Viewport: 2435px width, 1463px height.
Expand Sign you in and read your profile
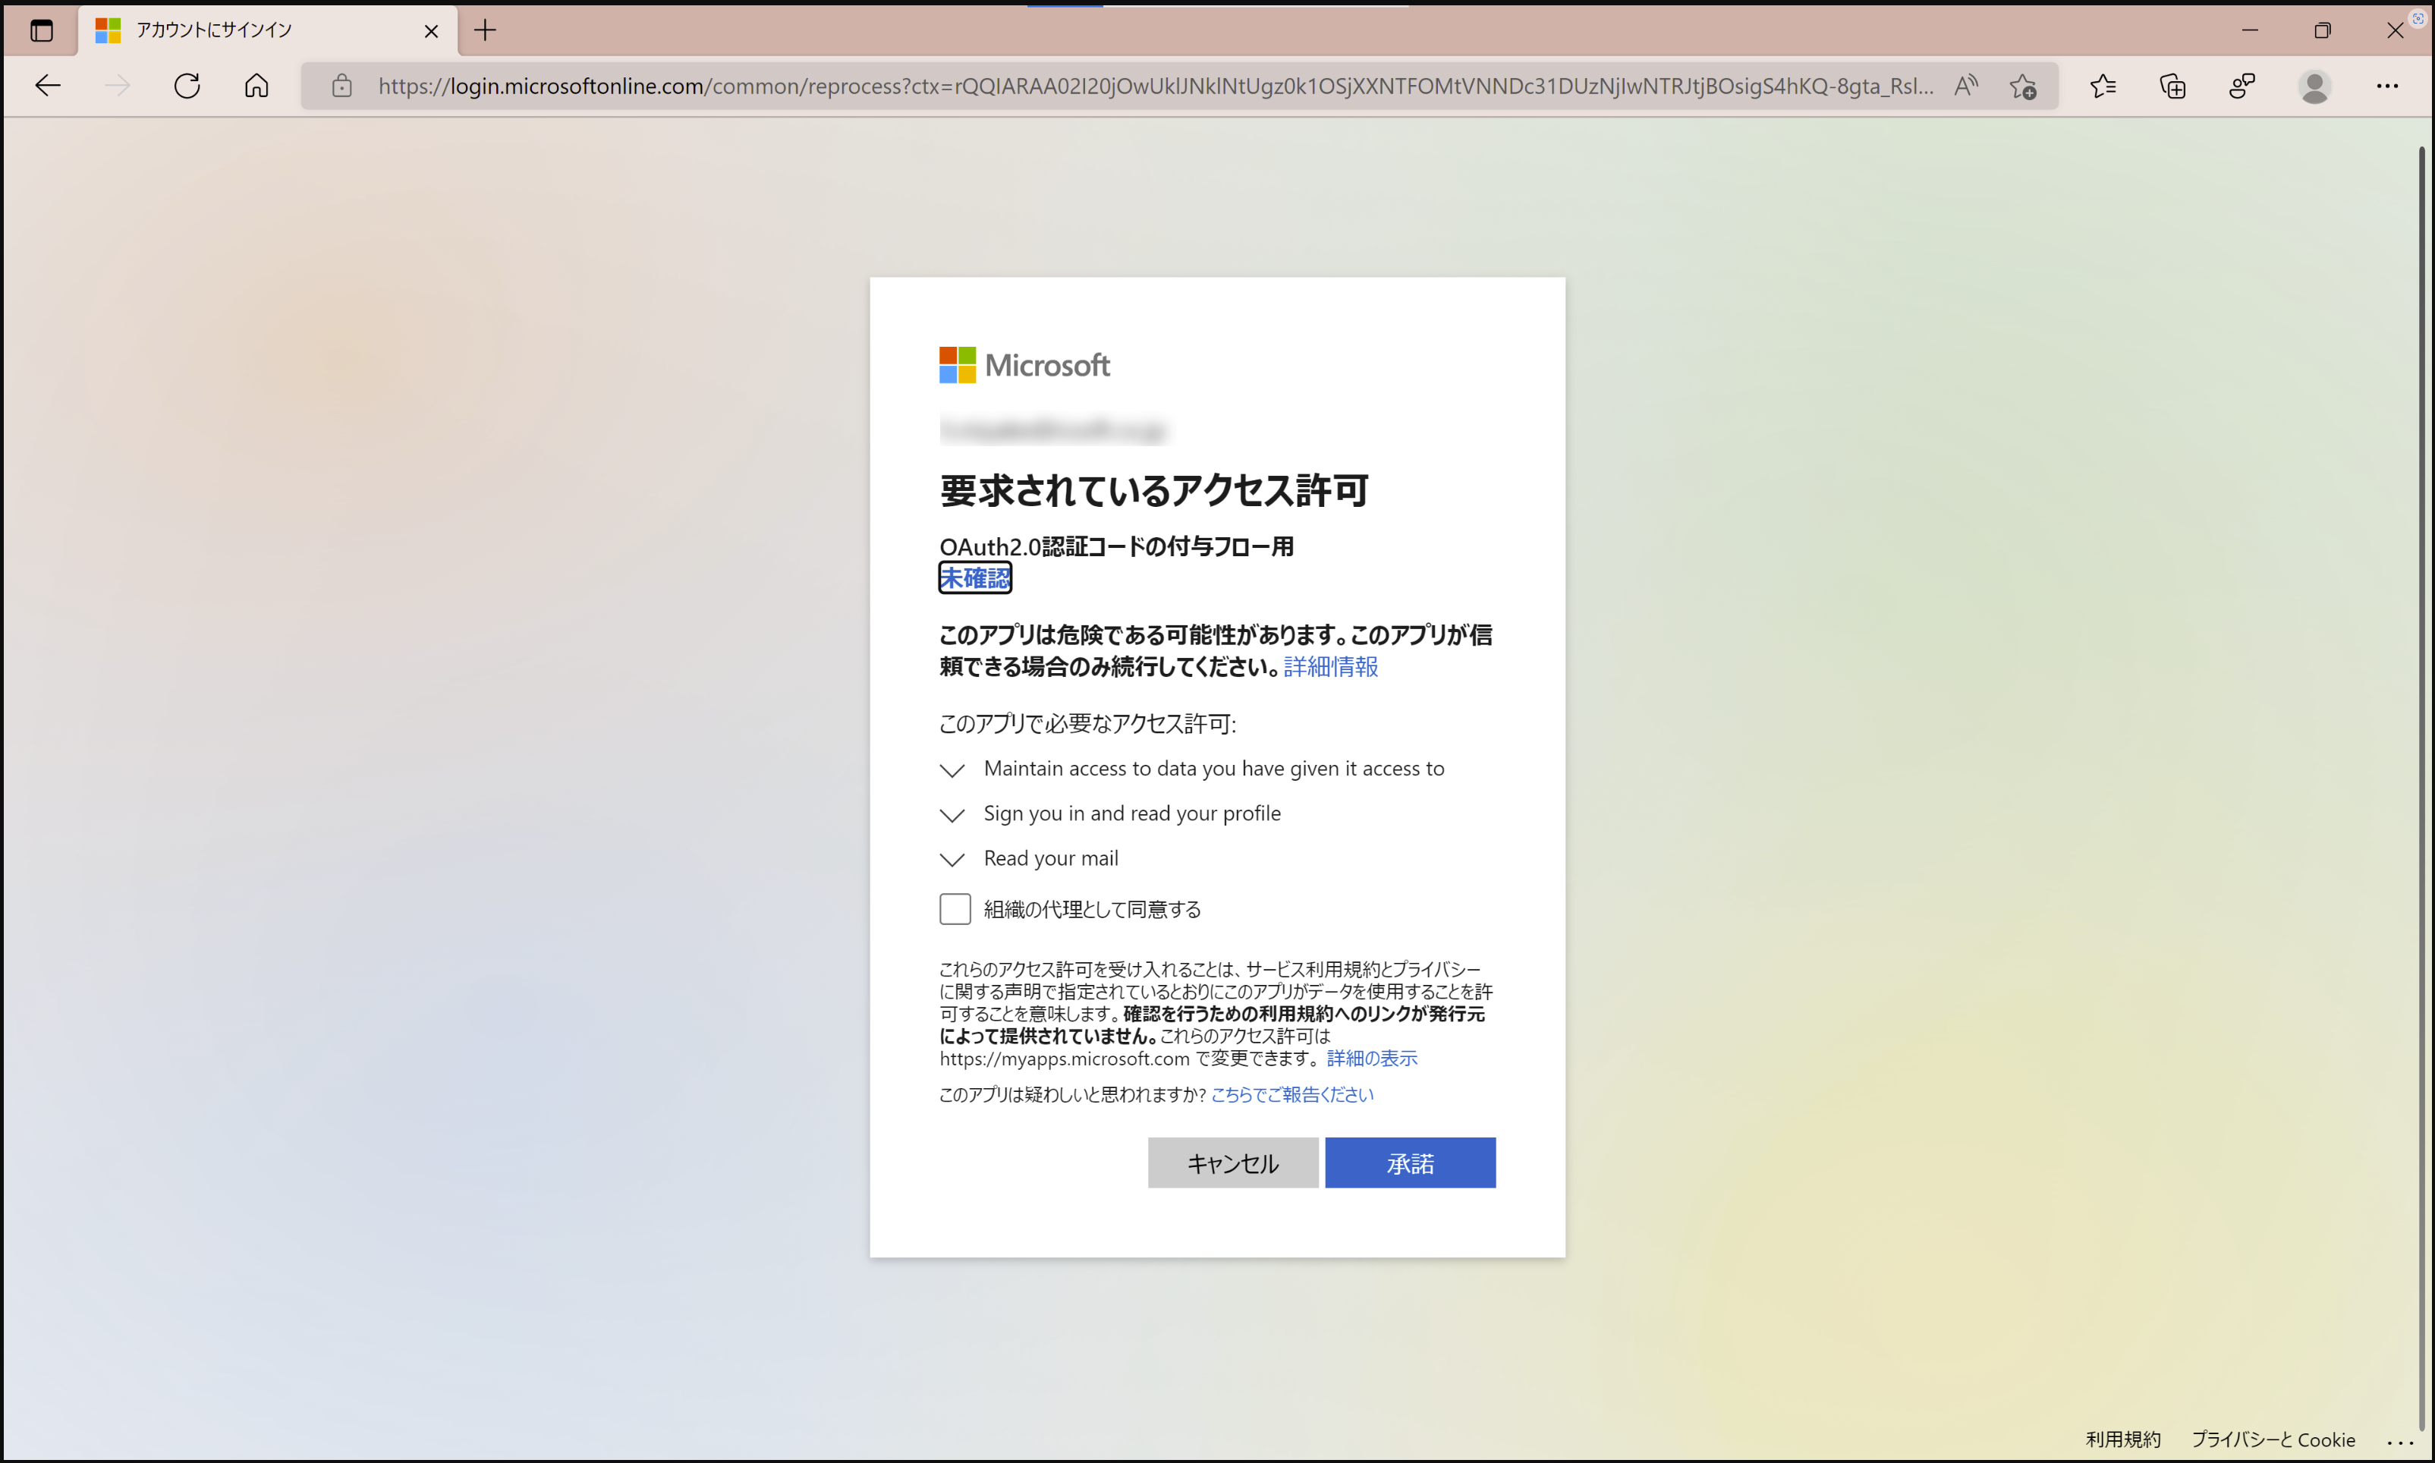point(952,814)
